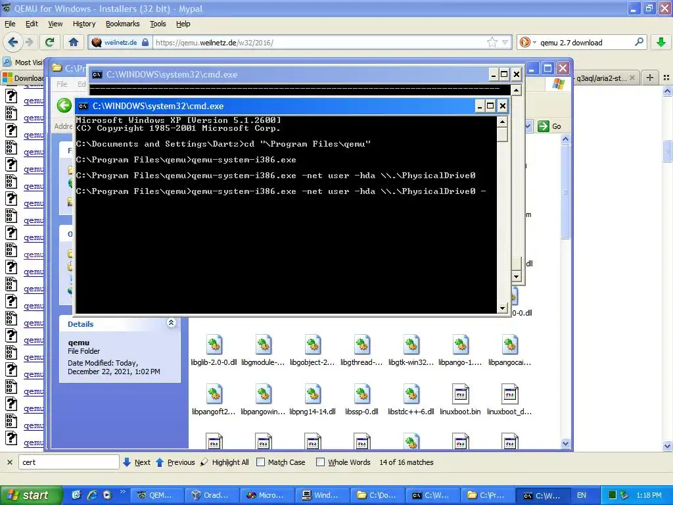Click the Windows start button
The width and height of the screenshot is (673, 505).
coord(31,495)
